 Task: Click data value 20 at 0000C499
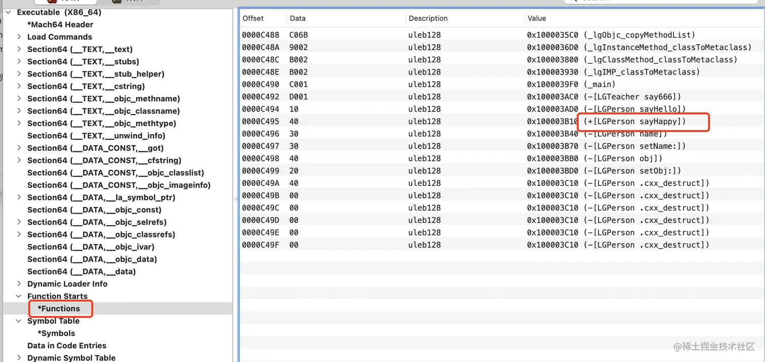(x=294, y=171)
